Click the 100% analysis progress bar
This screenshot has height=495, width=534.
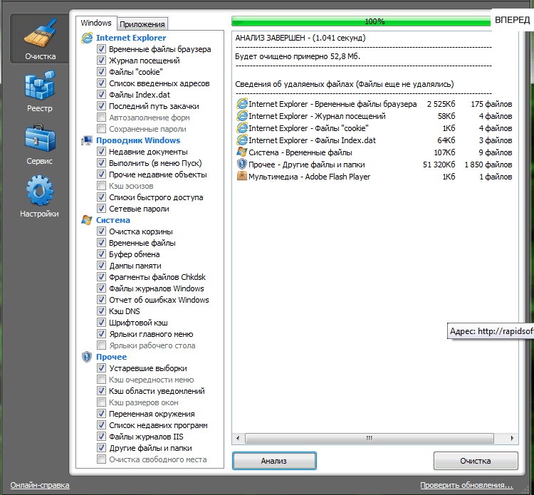361,21
